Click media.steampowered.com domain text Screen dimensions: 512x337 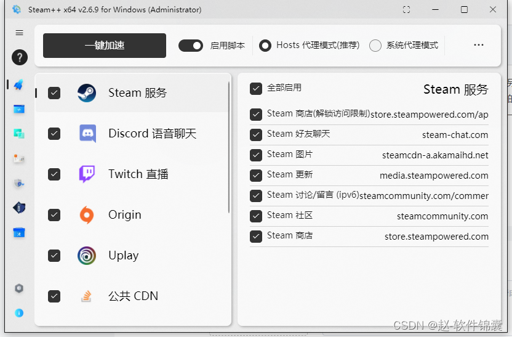[434, 176]
